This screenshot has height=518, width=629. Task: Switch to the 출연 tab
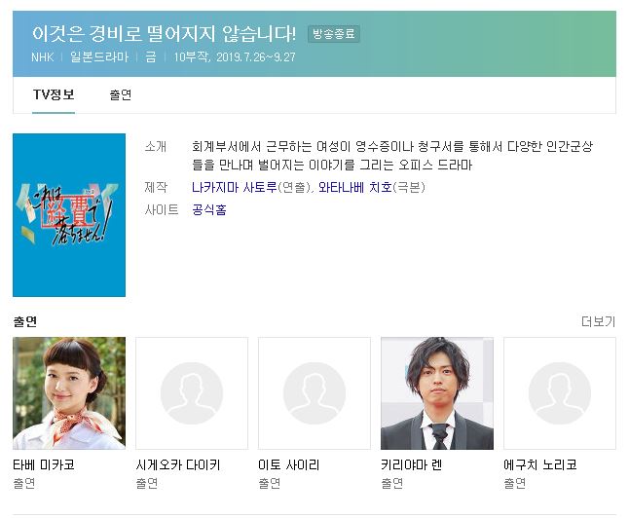121,94
